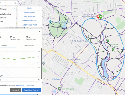Choose Loop to Start option
The width and height of the screenshot is (125, 95).
coord(30,12)
